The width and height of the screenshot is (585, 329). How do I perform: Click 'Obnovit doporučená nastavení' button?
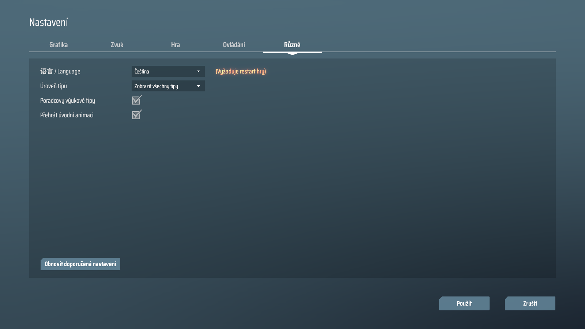80,264
